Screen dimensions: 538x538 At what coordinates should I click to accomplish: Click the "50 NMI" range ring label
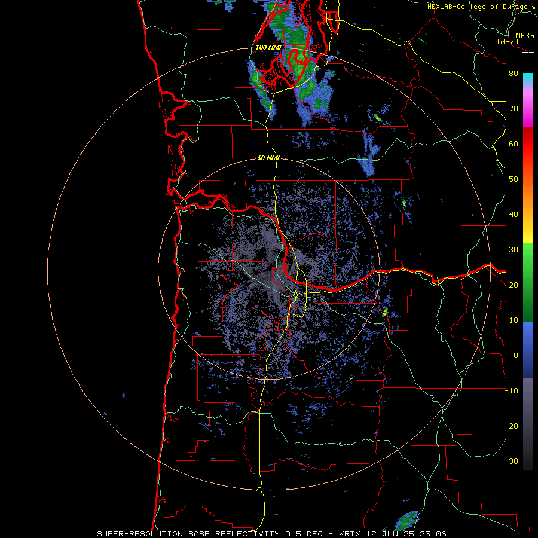pyautogui.click(x=268, y=158)
